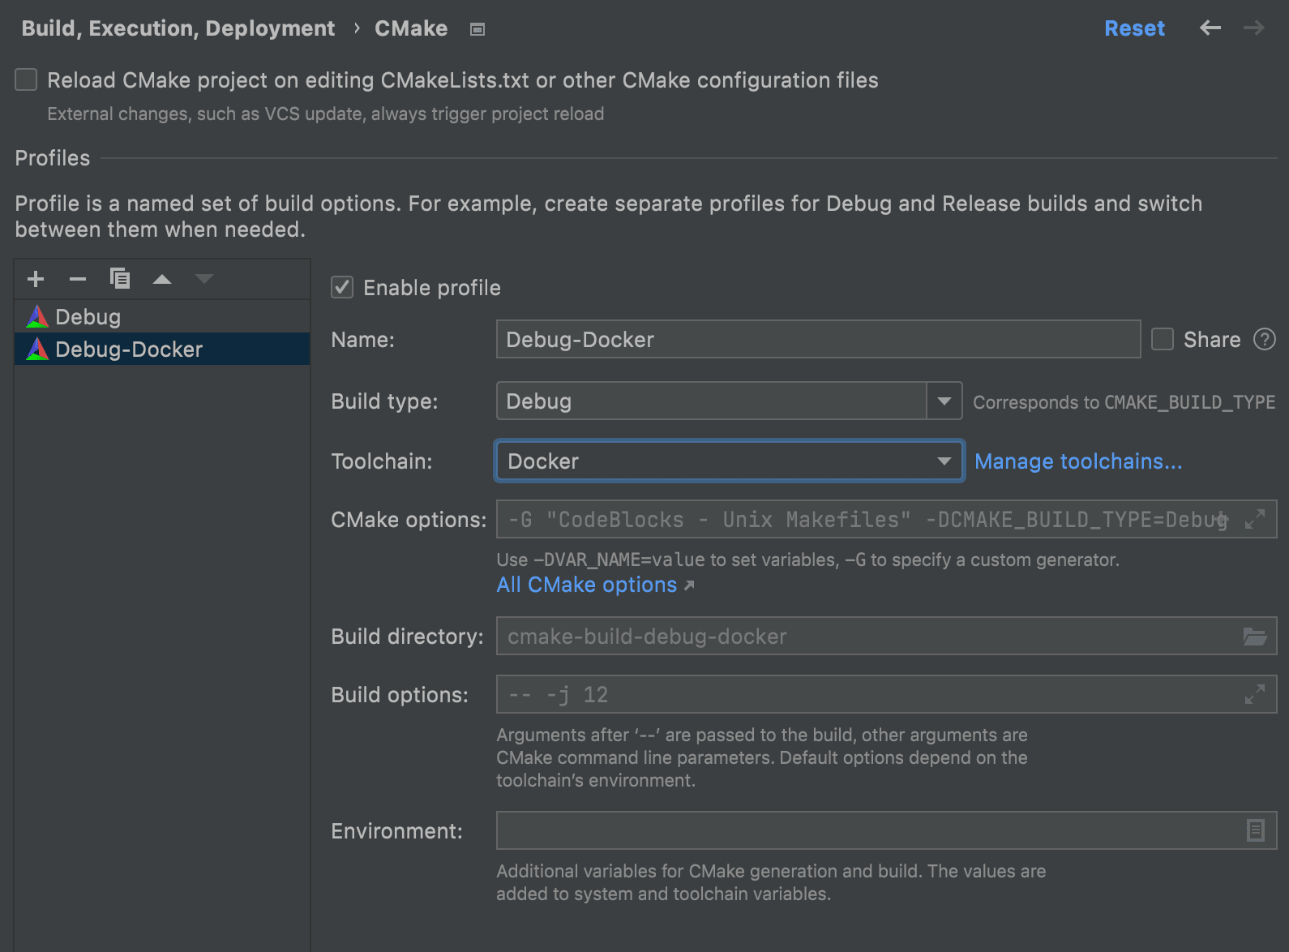Select the Debug profile in list
Screen dimensions: 1289x952
click(88, 317)
